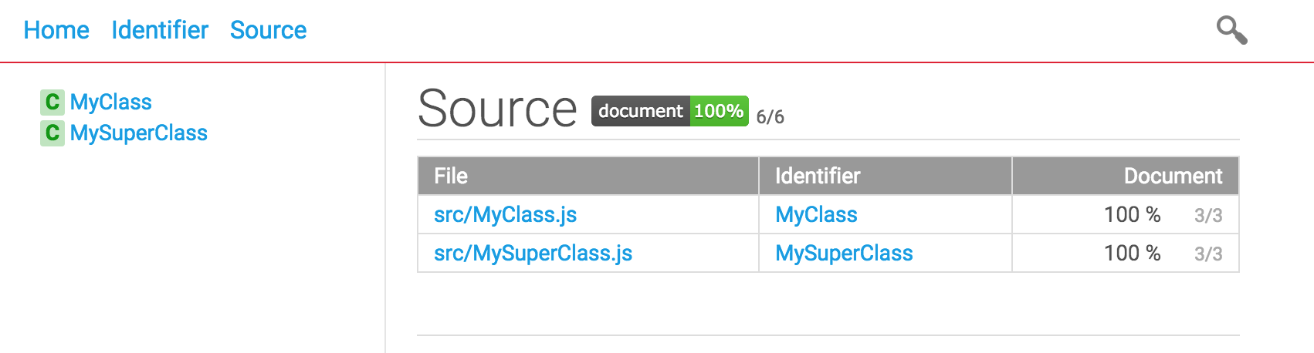This screenshot has width=1314, height=353.
Task: Open the Source navigation link
Action: [x=268, y=30]
